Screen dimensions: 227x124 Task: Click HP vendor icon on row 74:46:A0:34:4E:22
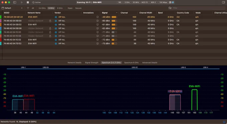point(56,17)
